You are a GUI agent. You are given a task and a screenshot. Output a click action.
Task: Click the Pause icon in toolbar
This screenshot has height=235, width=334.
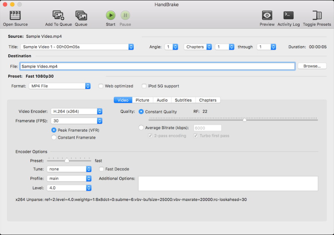point(125,16)
